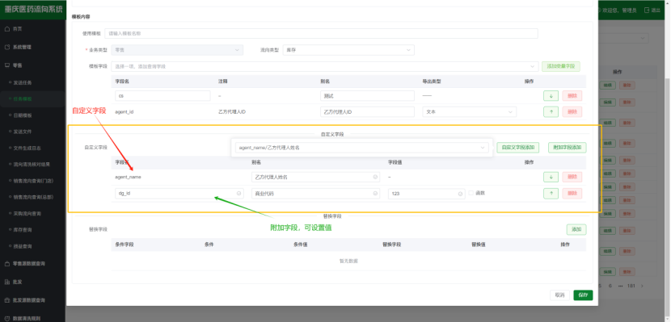Clear the 123 field value input

point(460,194)
